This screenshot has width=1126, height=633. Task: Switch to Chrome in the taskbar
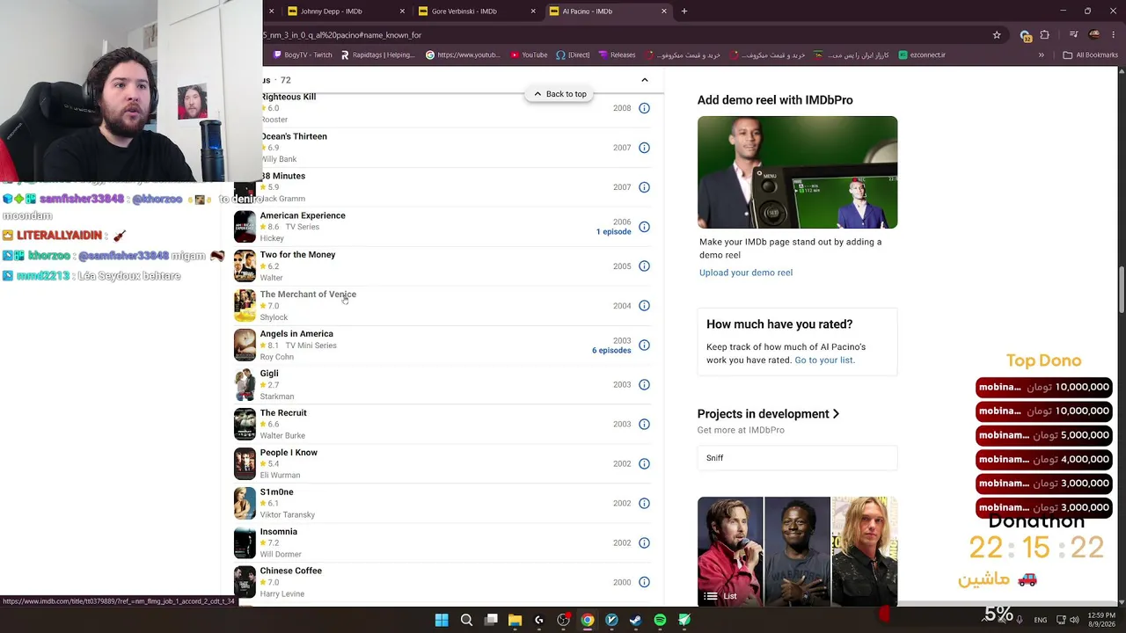pos(587,621)
